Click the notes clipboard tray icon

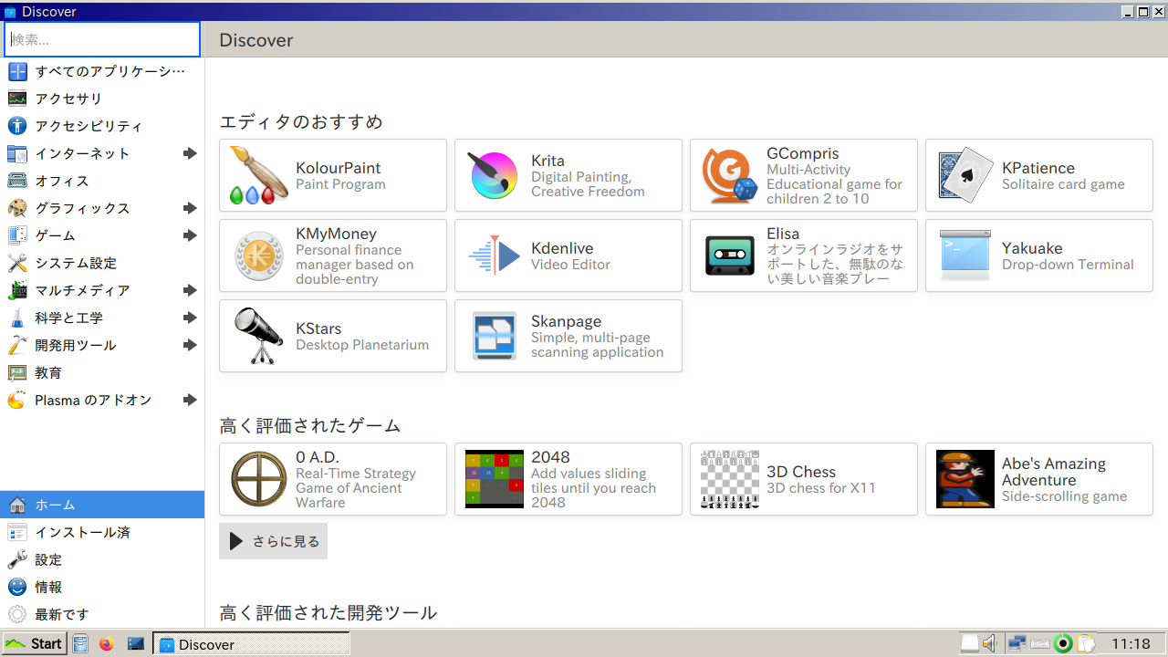(1086, 643)
